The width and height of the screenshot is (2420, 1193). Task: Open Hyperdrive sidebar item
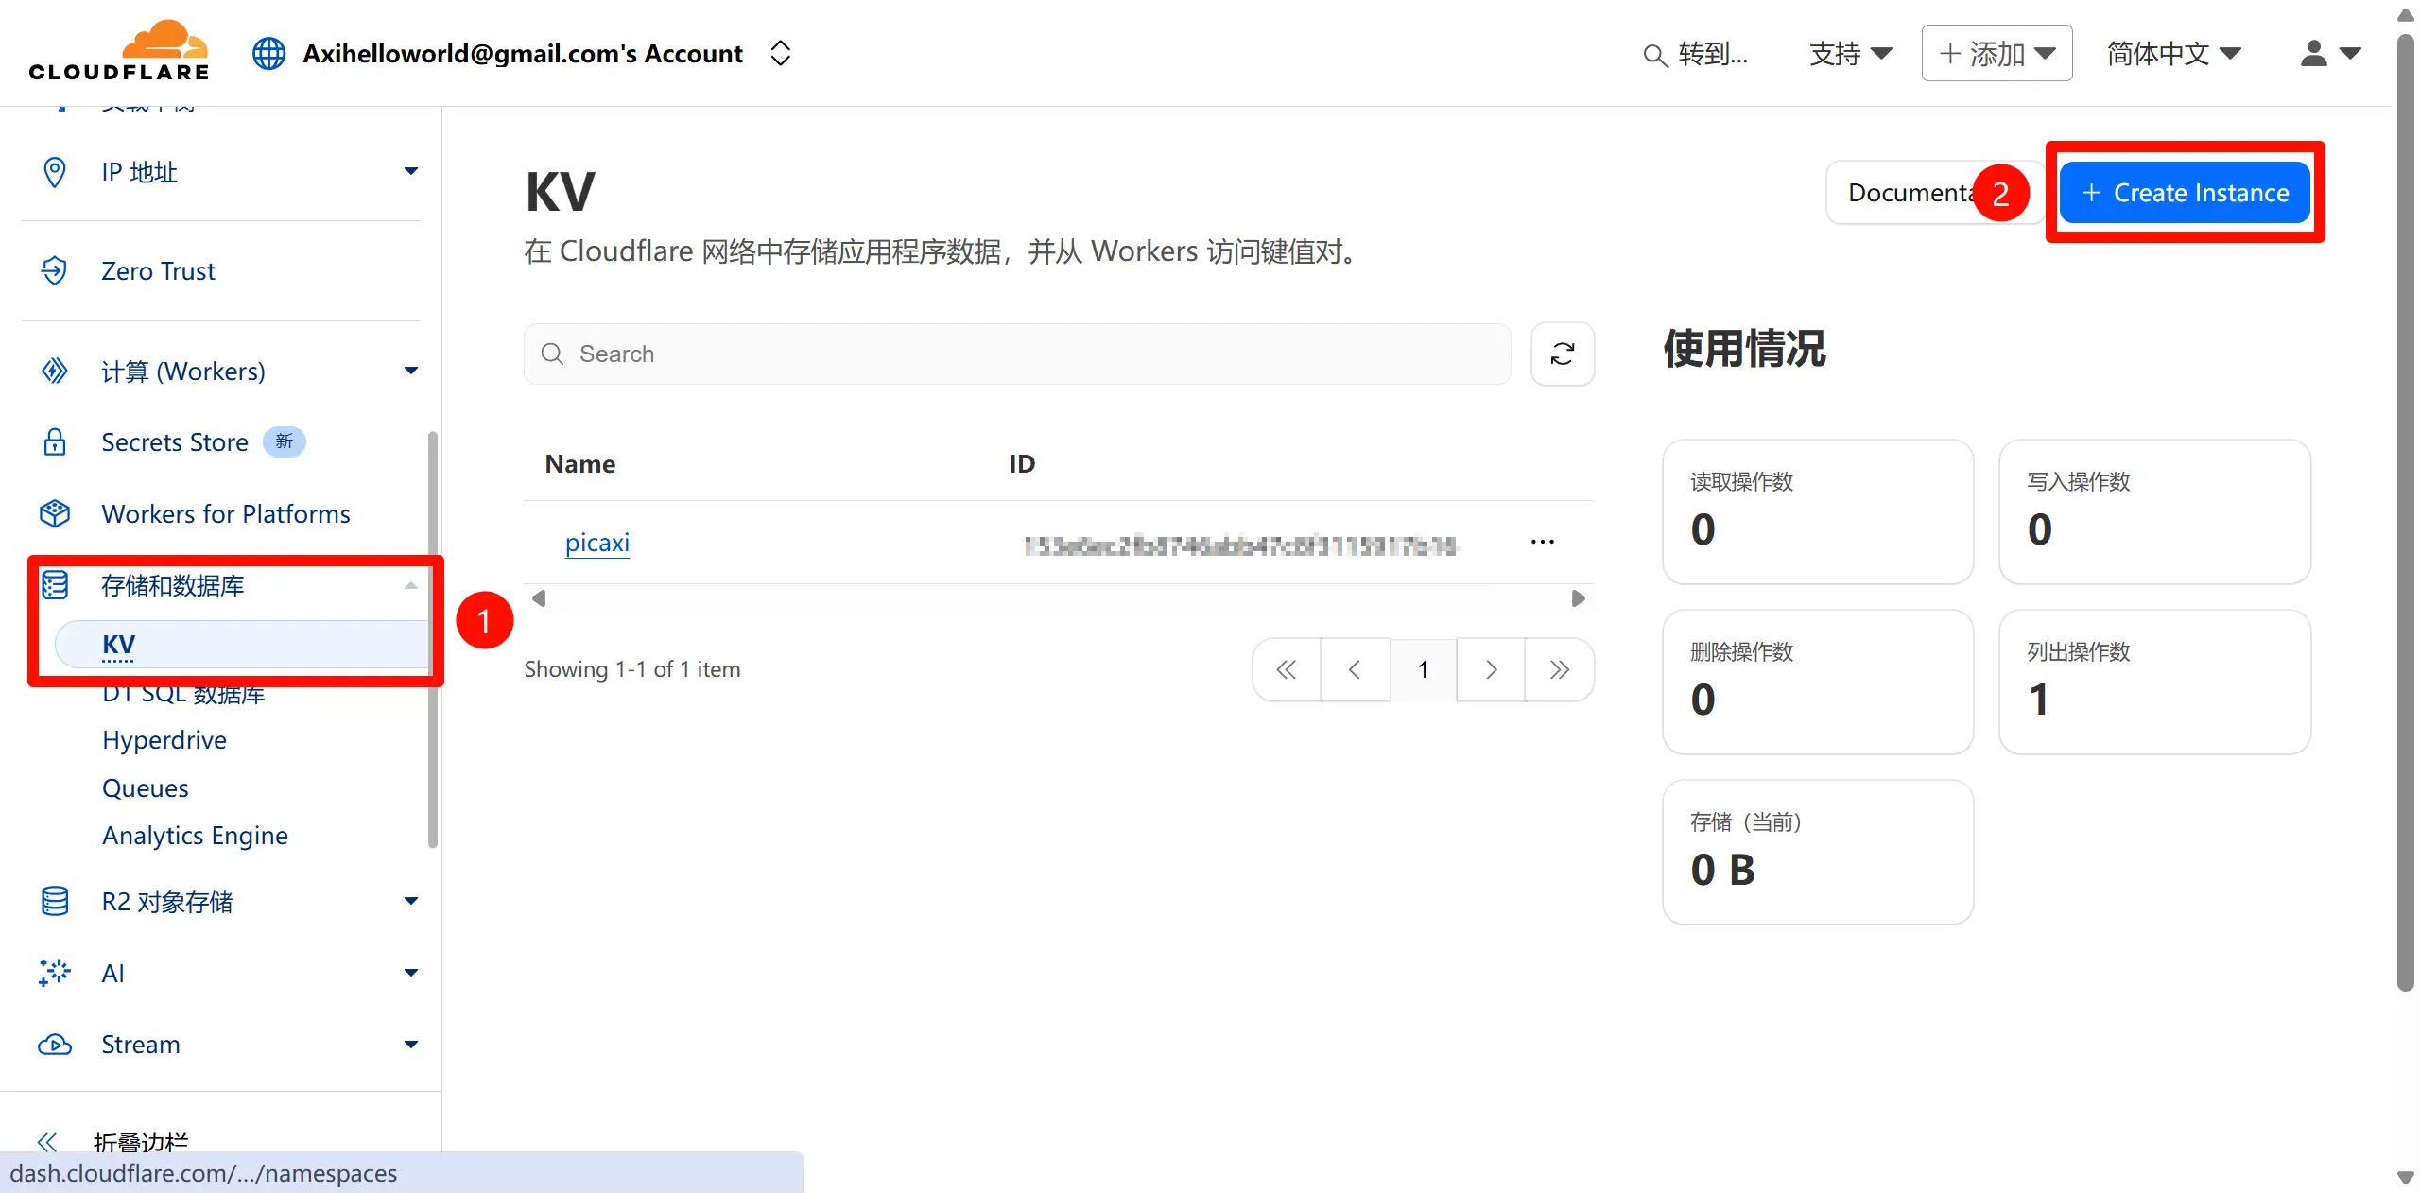coord(164,739)
